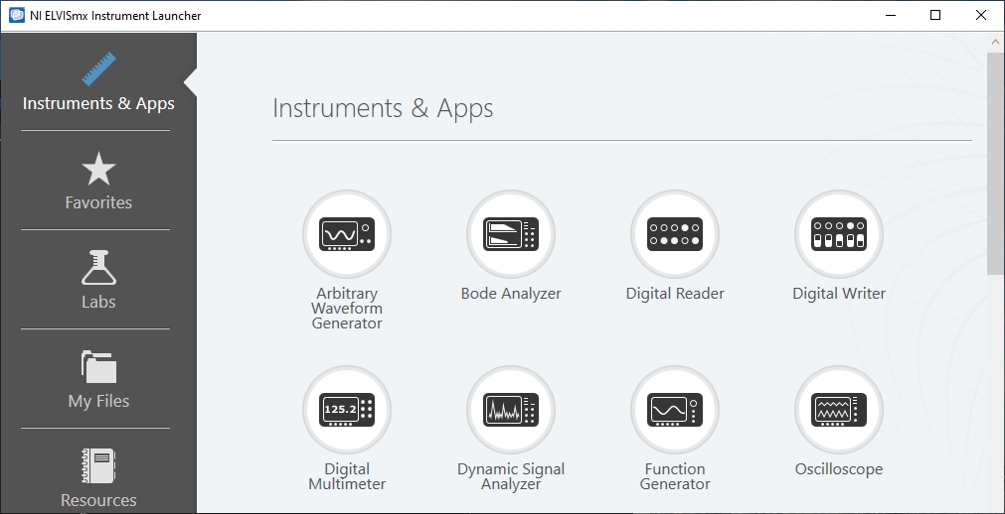Launch the Digital Writer icon

[x=839, y=234]
